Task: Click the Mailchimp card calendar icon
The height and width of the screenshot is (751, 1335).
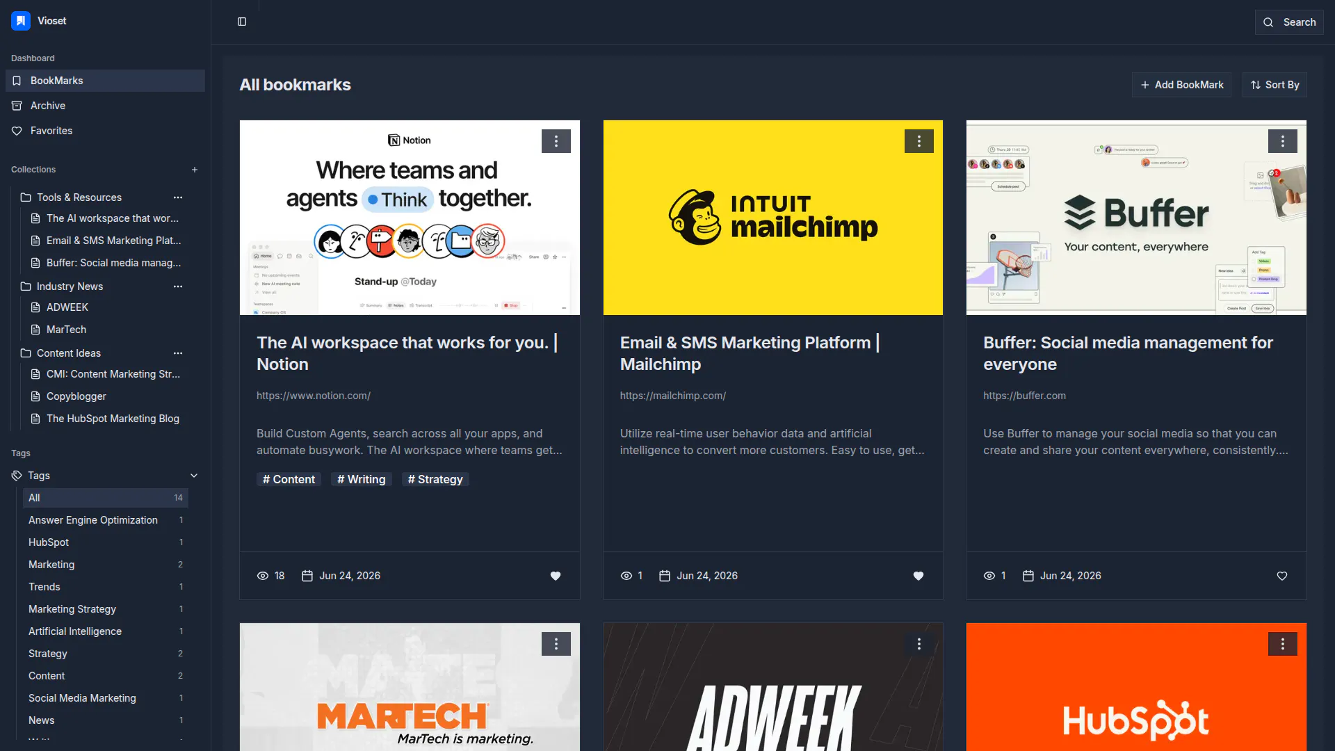Action: pyautogui.click(x=665, y=576)
